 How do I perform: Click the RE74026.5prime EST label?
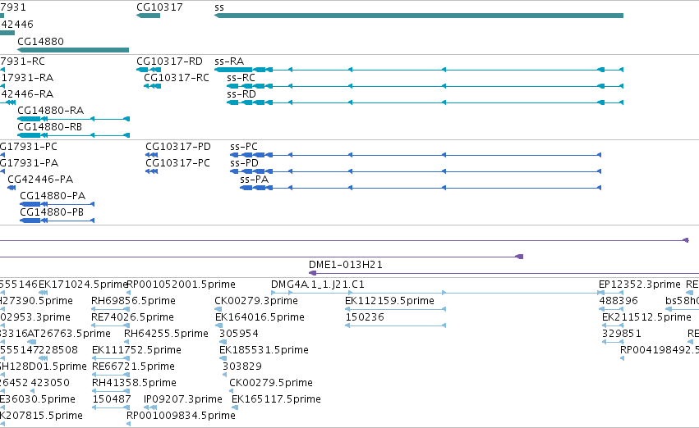pos(132,317)
